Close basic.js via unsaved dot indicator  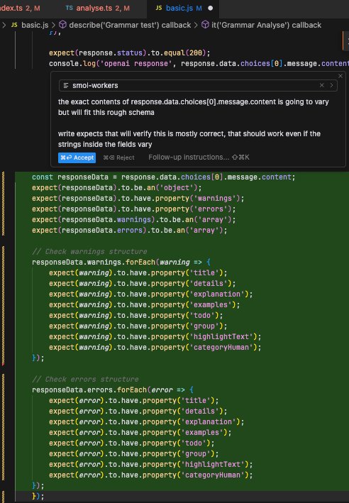pyautogui.click(x=211, y=8)
